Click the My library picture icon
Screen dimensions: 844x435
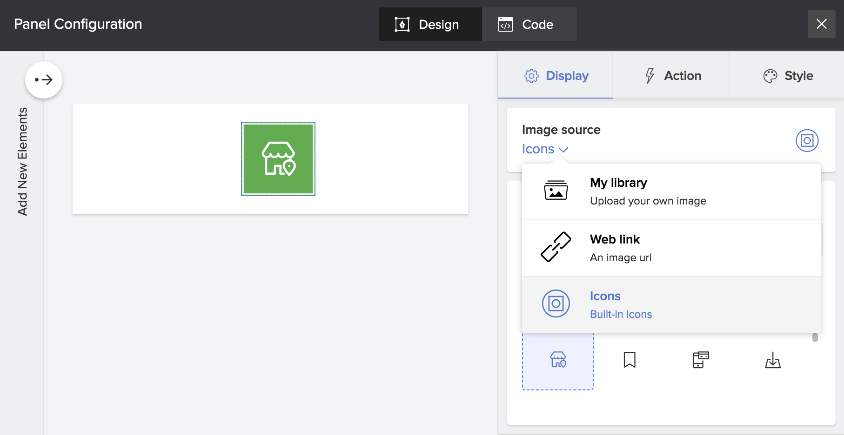tap(556, 191)
